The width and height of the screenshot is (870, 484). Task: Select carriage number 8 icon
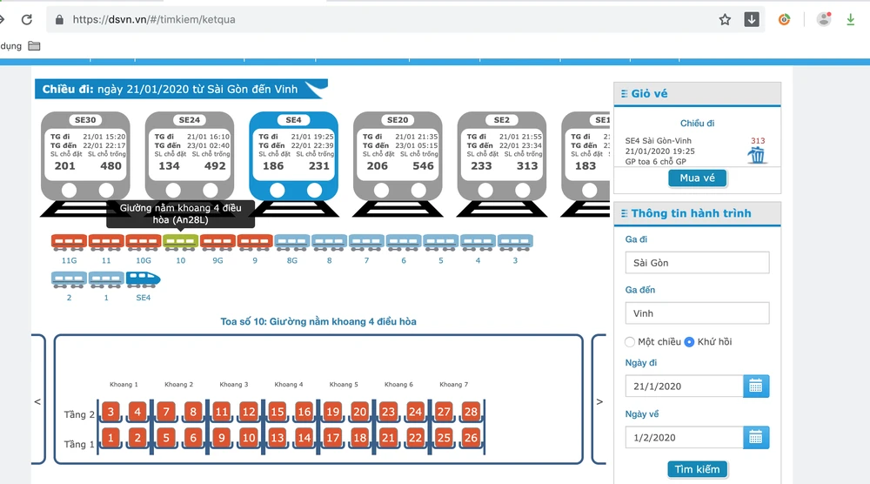pos(330,241)
